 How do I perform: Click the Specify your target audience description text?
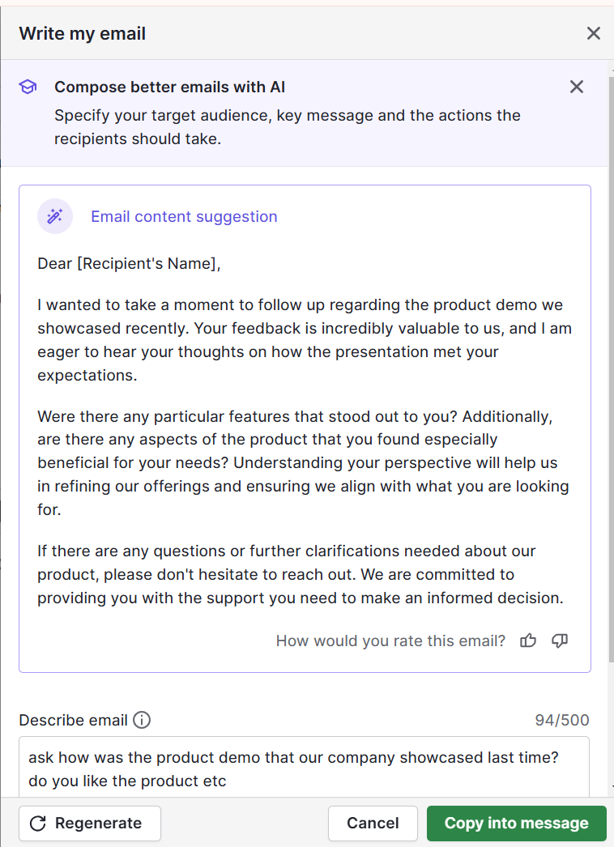[287, 127]
